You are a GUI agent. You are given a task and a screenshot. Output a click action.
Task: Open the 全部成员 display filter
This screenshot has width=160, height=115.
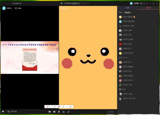(x=127, y=12)
